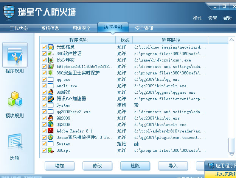Click the QQ游戏 penguin icon
This screenshot has width=236, height=178.
[51, 92]
